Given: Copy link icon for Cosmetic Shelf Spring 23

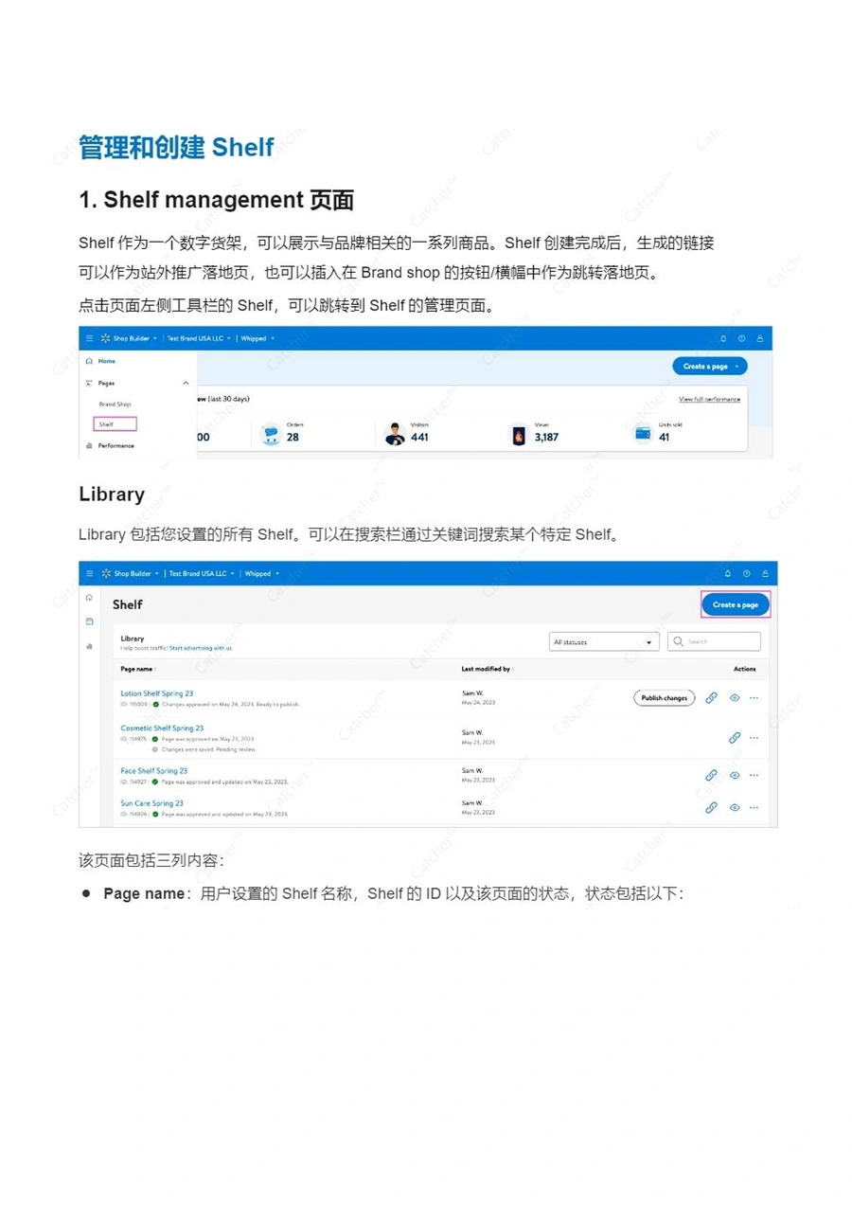Looking at the screenshot, I should 735,737.
